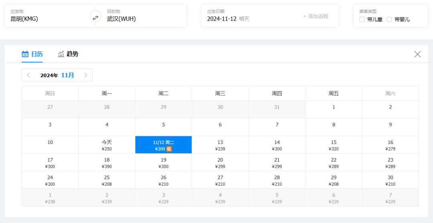433x223 pixels.
Task: Select November 21 priced ¥299
Action: [277, 162]
